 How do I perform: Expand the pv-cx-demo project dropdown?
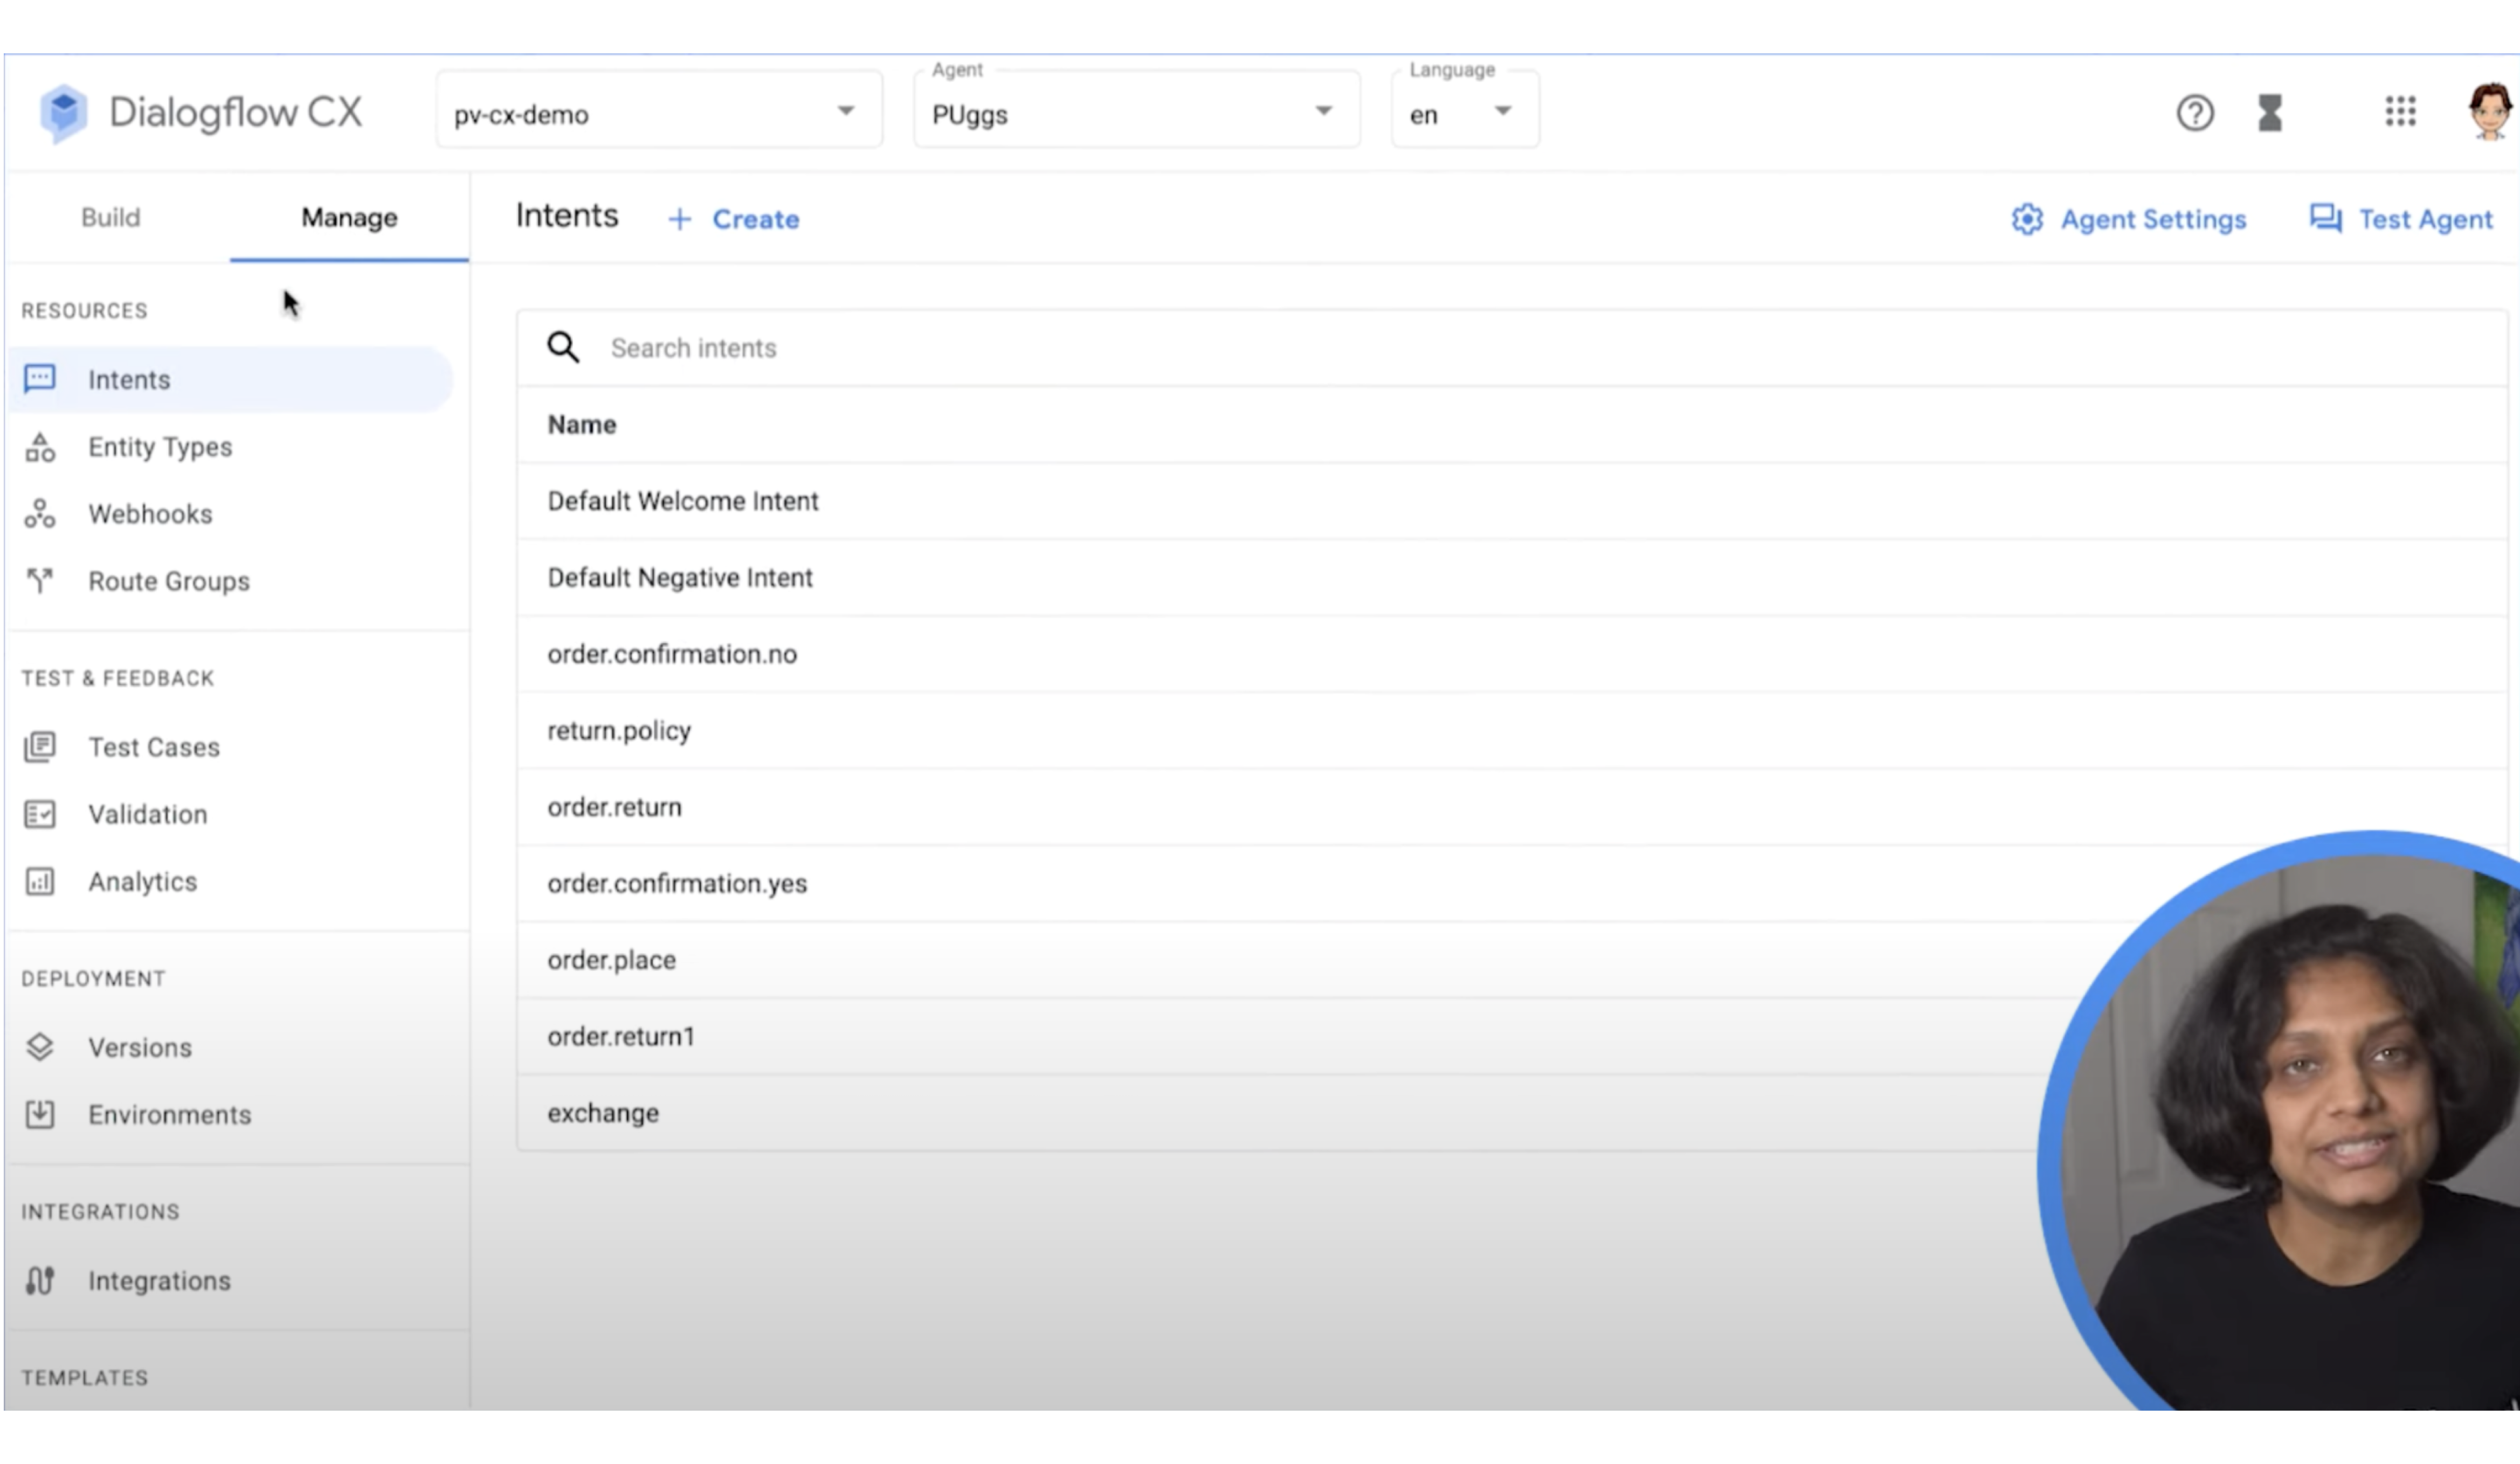click(659, 110)
